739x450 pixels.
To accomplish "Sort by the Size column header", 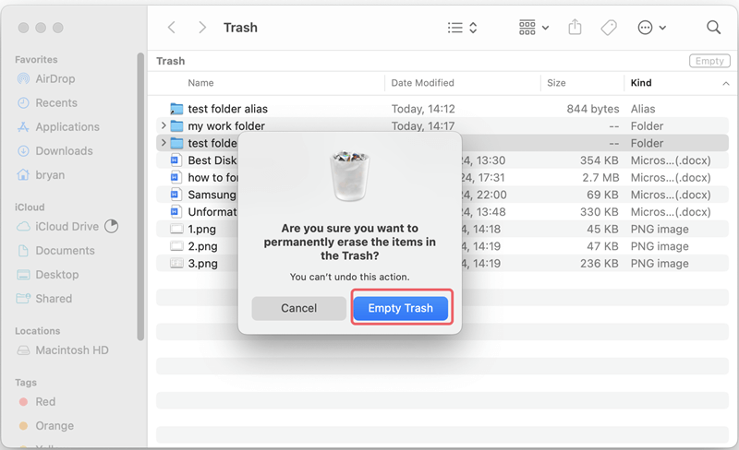I will tap(556, 83).
